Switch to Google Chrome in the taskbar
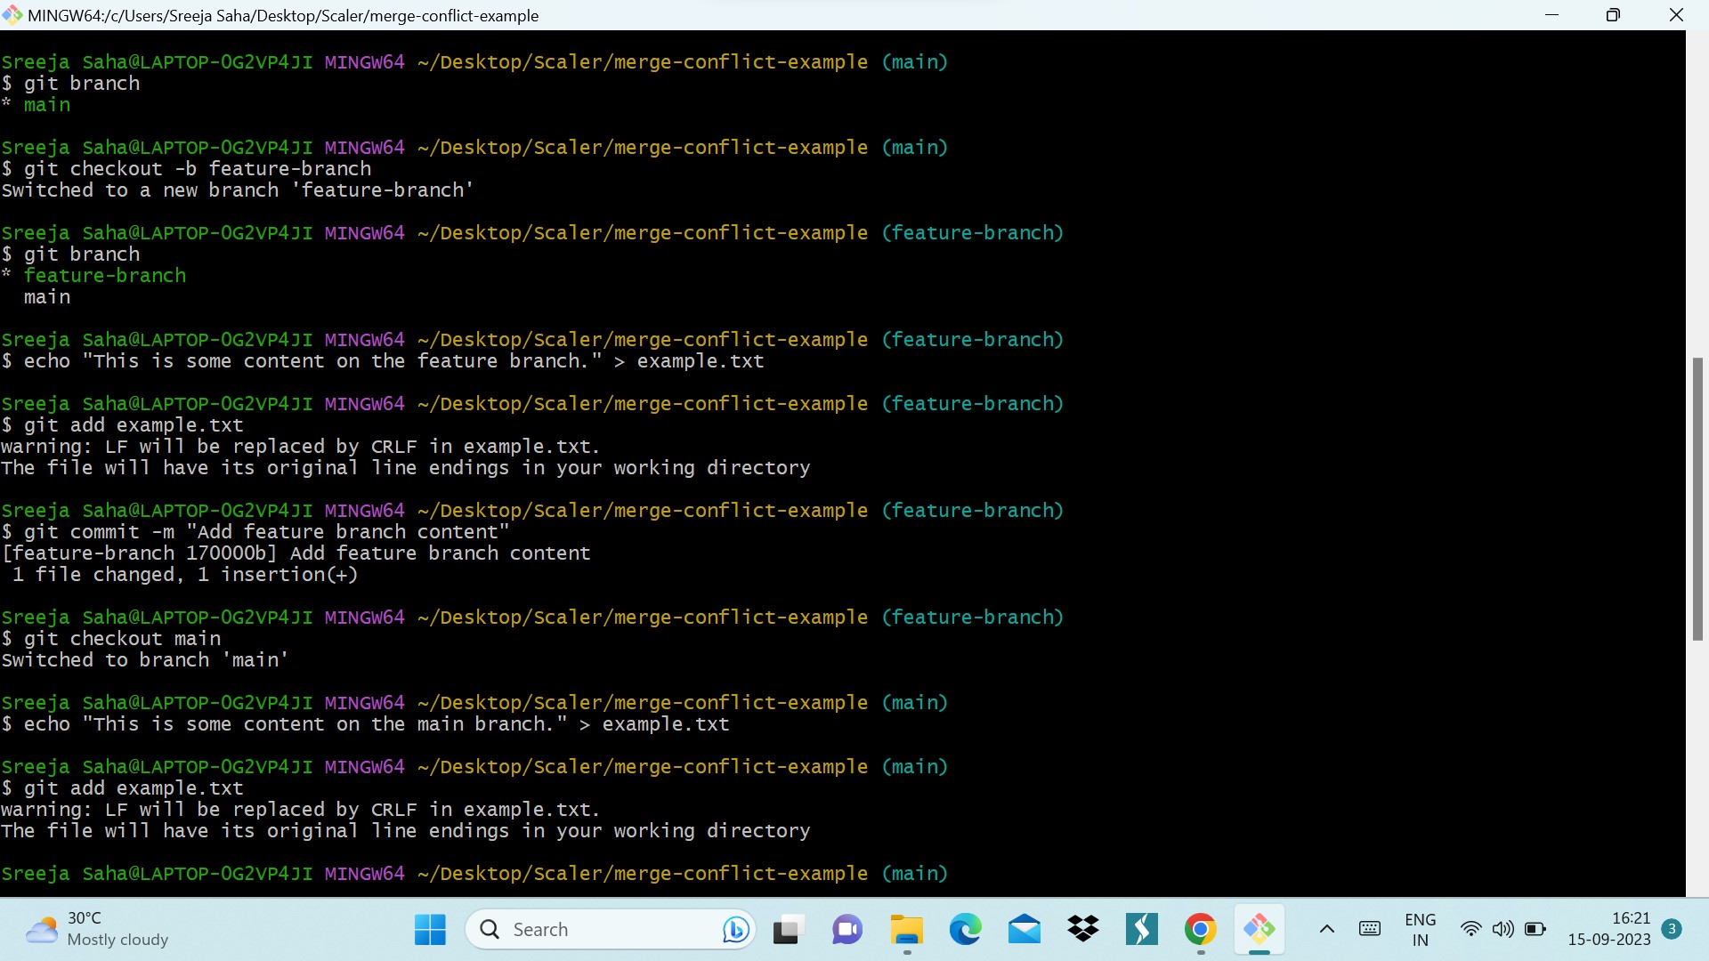 [1201, 930]
